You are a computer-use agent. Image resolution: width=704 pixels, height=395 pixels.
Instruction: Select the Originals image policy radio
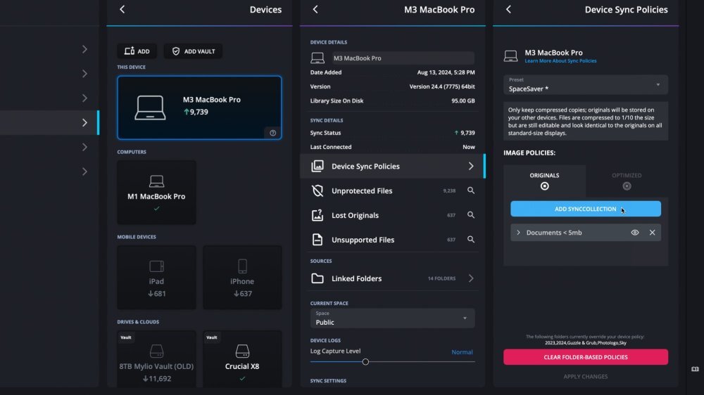click(544, 186)
